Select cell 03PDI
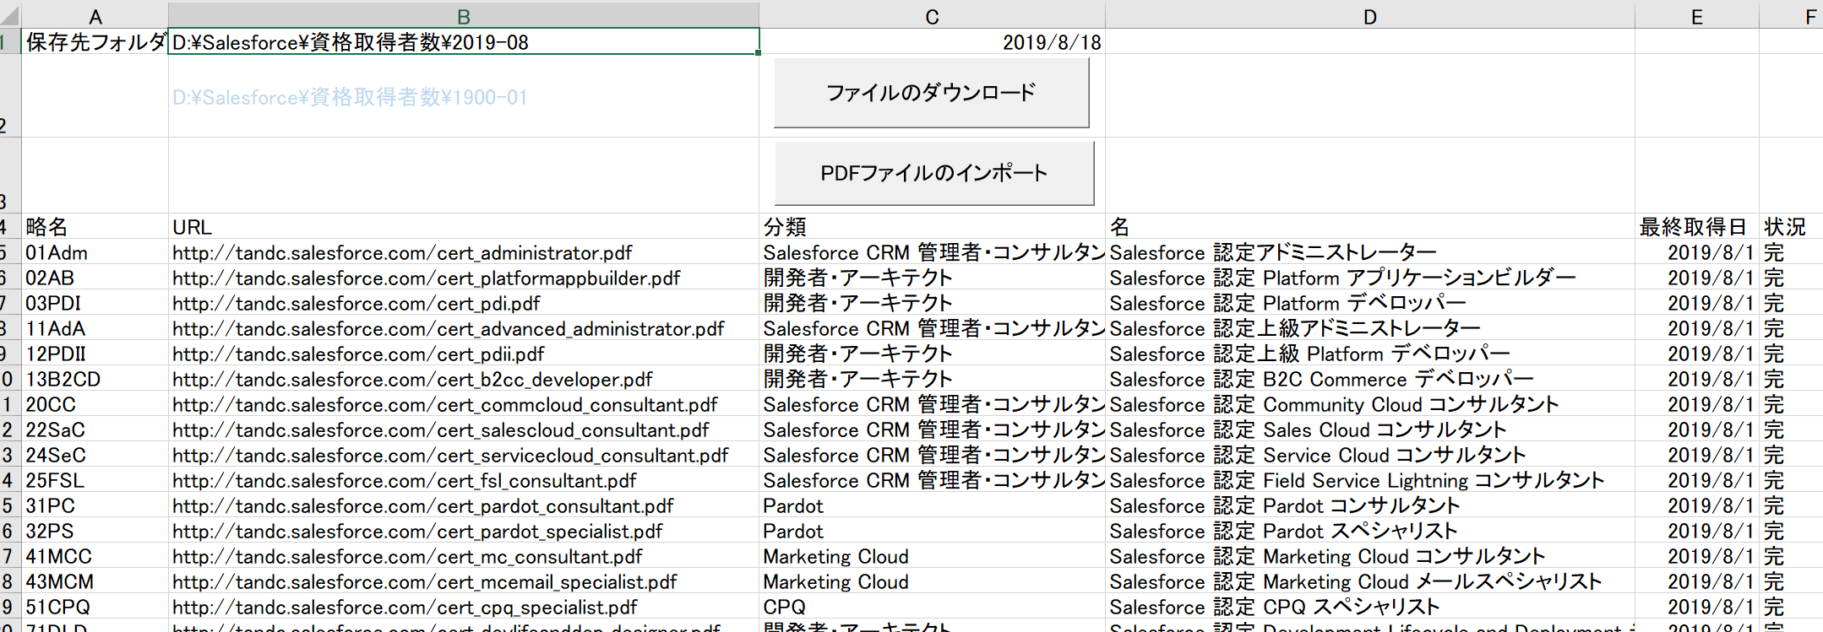This screenshot has height=632, width=1823. coord(95,302)
